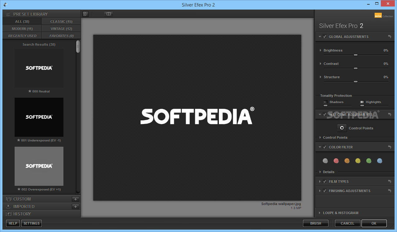Image resolution: width=397 pixels, height=232 pixels.
Task: Import a preset with the Imported plus icon
Action: pos(76,206)
